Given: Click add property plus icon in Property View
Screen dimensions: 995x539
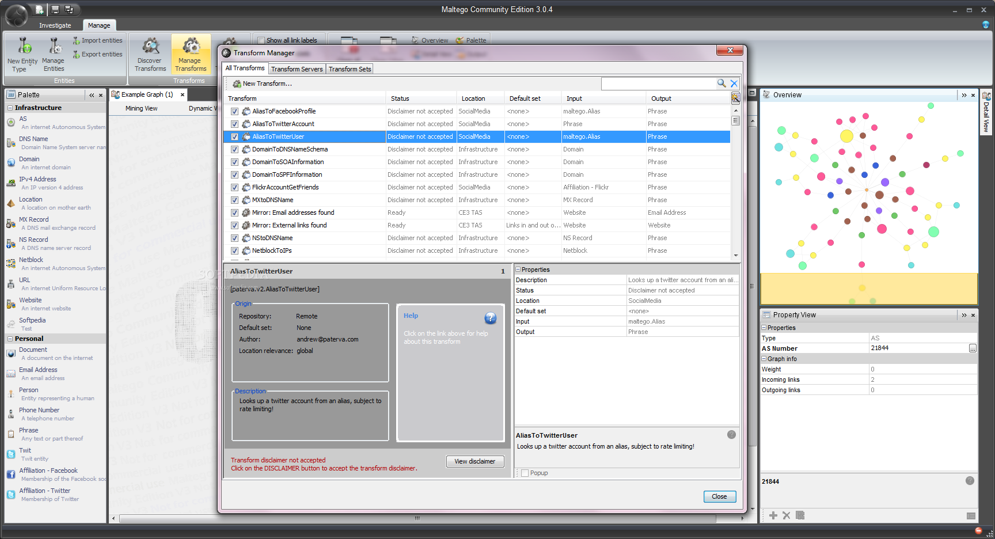Looking at the screenshot, I should 773,515.
